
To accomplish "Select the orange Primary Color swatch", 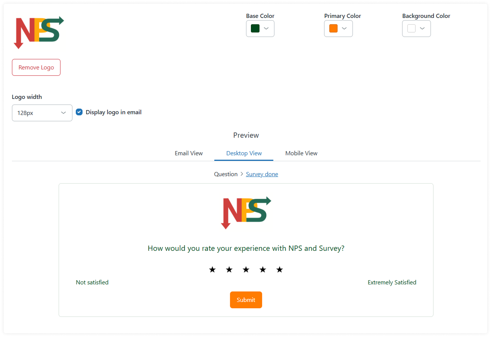I will pos(333,28).
